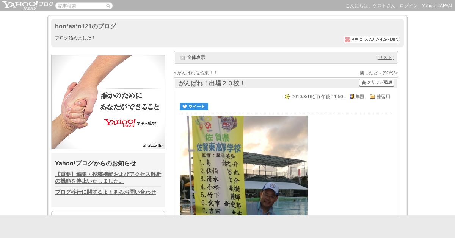
Task: Click the magnifier icon in the search box
Action: (108, 6)
